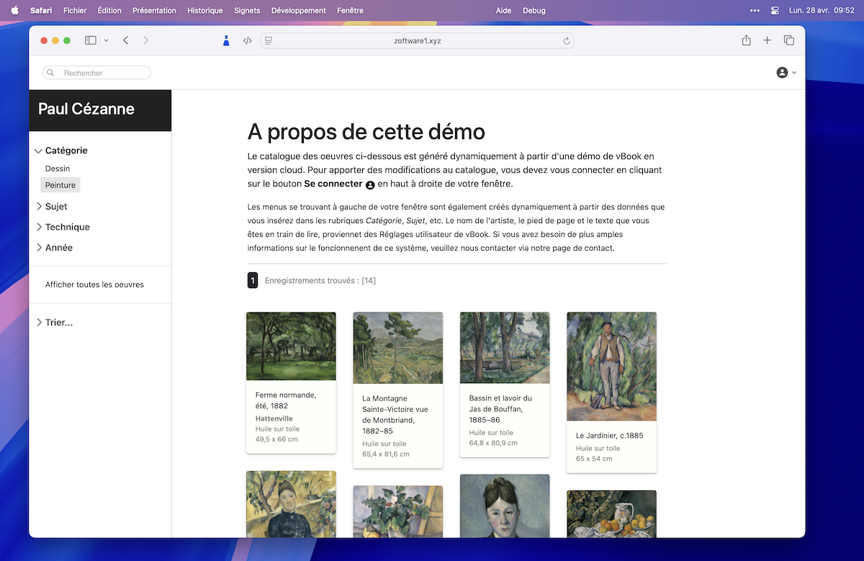The image size is (864, 561).
Task: Click the toggle sidebar icon in Safari
Action: point(89,40)
